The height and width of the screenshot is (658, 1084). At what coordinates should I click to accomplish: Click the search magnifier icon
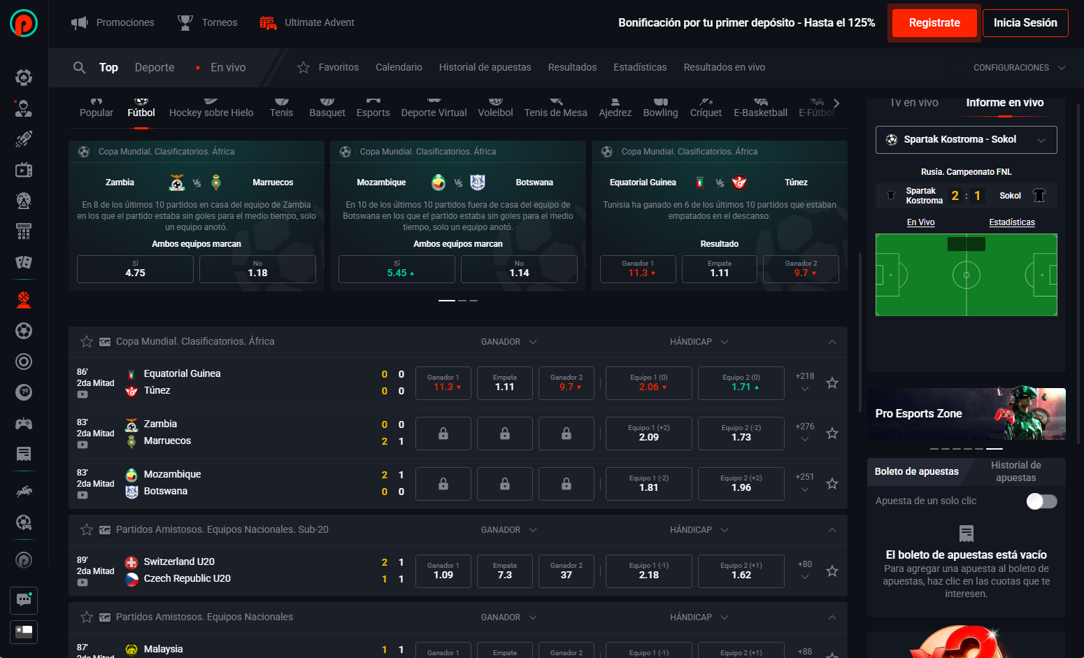coord(80,67)
